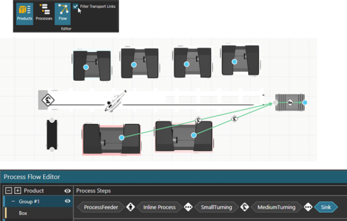Select the Box product item
This screenshot has width=347, height=221.
coord(23,213)
